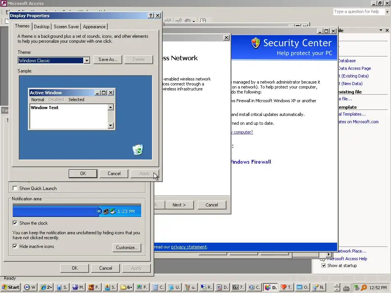This screenshot has height=293, width=391.
Task: Click the magnifier icon in system tray
Action: 364,288
